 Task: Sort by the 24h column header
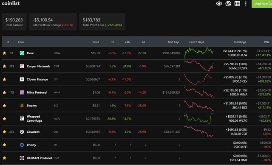click(127, 42)
